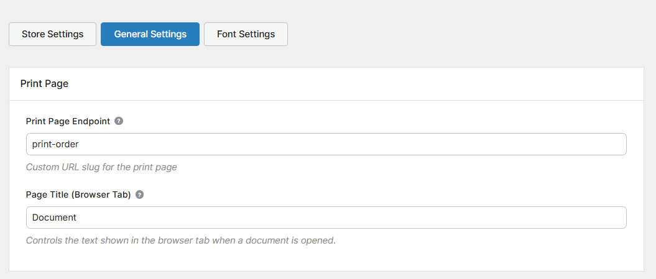This screenshot has width=656, height=279.
Task: Open the Font Settings tab
Action: pyautogui.click(x=246, y=34)
